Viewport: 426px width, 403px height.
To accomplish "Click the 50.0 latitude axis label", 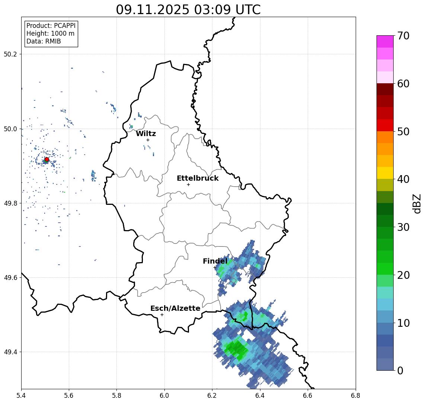I will coord(10,129).
